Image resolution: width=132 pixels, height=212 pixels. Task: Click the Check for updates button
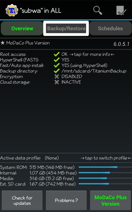click(x=22, y=201)
